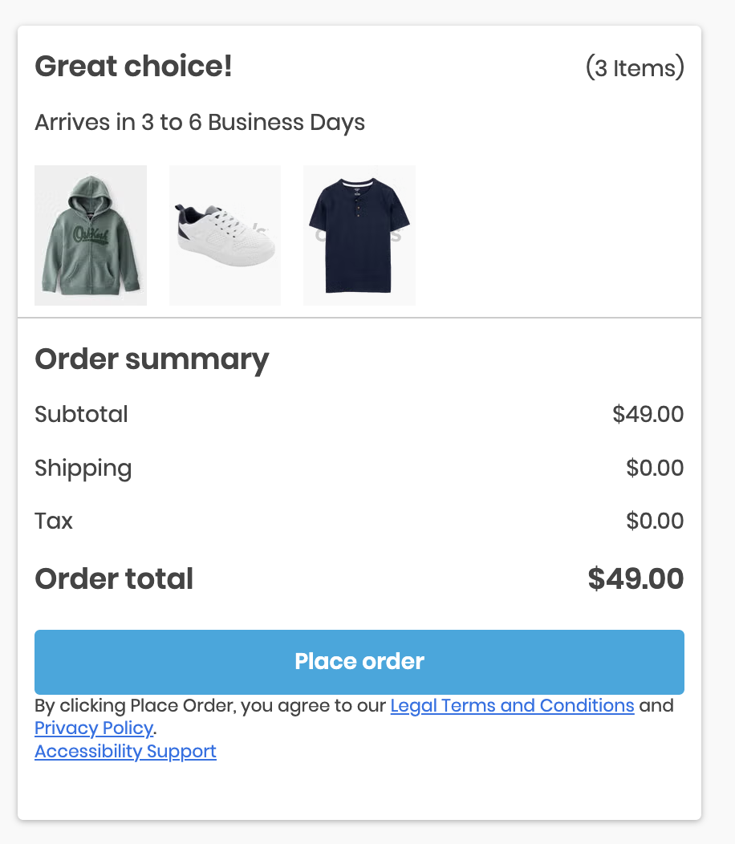Visit the Accessibility Support link
735x844 pixels.
(125, 752)
